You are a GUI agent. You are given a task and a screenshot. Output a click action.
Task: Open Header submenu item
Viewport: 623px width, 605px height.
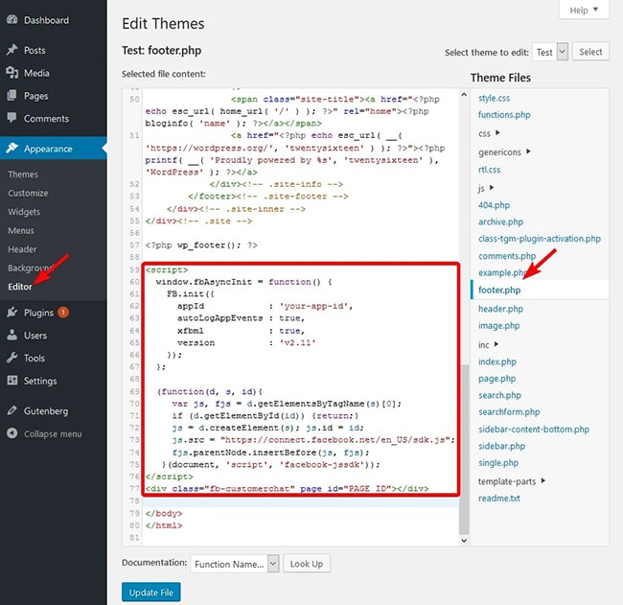(x=22, y=249)
